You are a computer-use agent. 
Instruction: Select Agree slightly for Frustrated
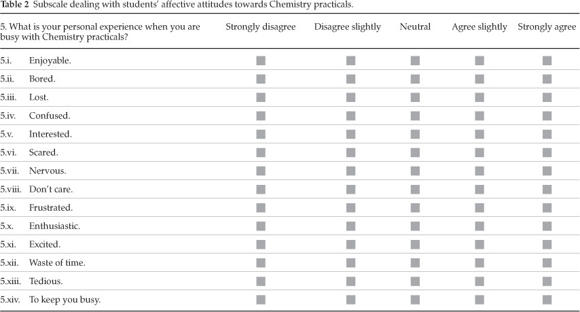tap(479, 207)
